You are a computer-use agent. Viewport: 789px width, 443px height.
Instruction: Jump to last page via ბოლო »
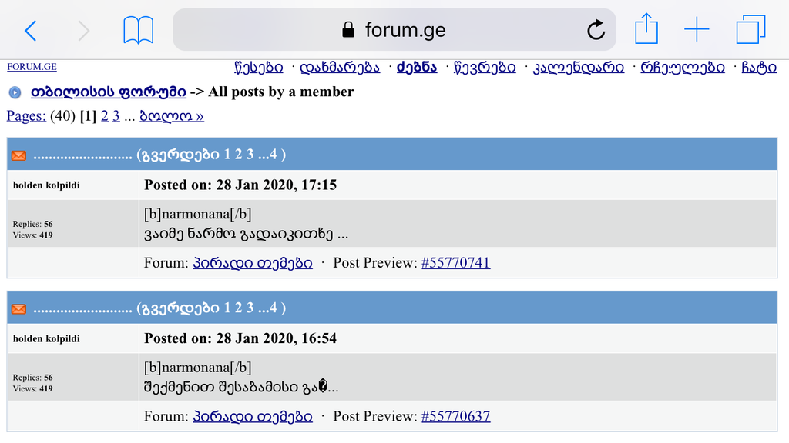pos(172,116)
